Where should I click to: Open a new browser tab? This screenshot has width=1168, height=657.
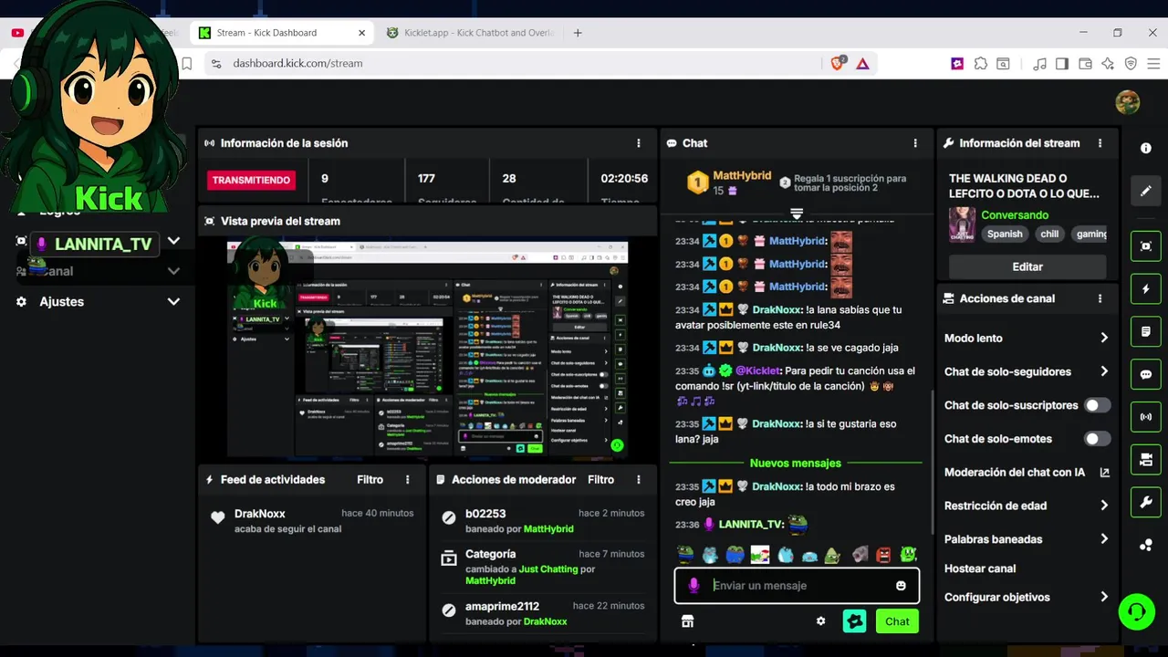[578, 33]
